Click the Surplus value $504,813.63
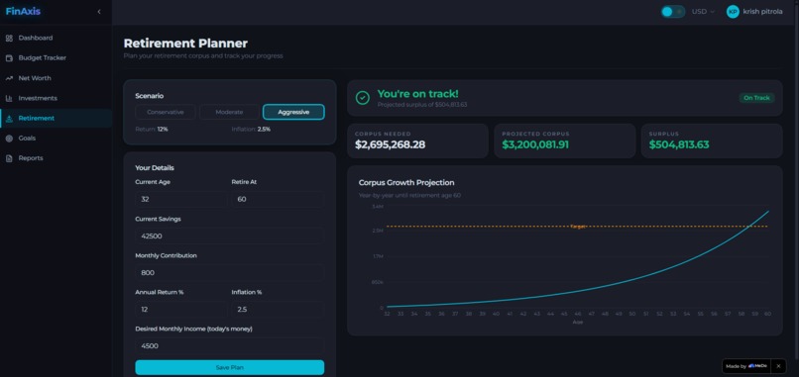The width and height of the screenshot is (799, 377). coord(679,145)
